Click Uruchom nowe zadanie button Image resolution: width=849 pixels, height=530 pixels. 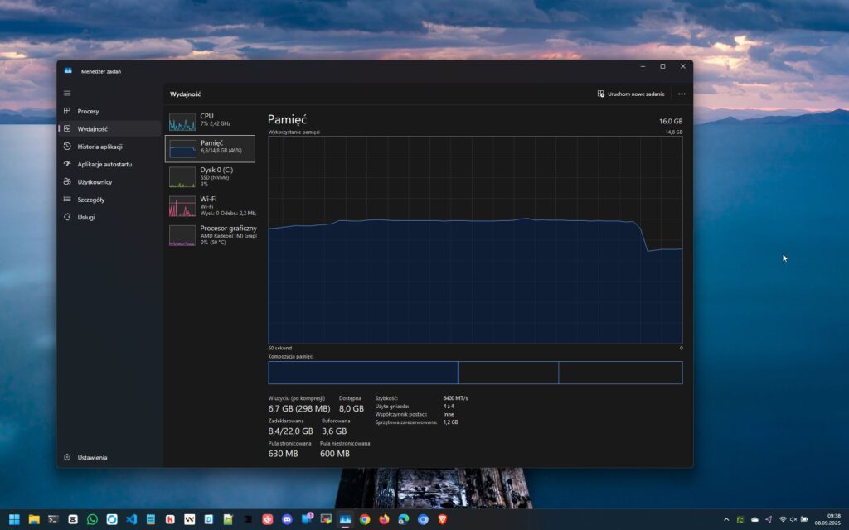pos(631,94)
